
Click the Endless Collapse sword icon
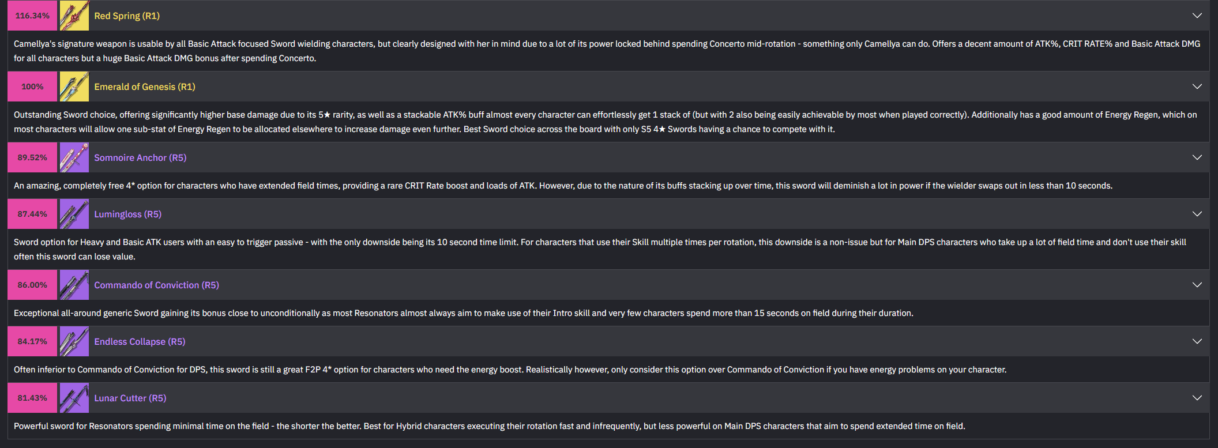[74, 341]
